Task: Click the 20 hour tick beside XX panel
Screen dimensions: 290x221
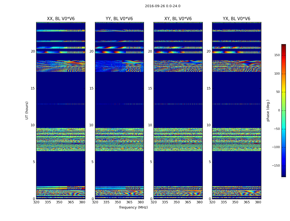Action: coord(33,51)
